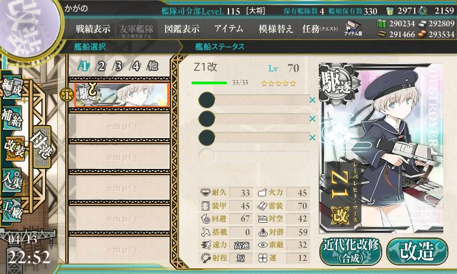This screenshot has height=274, width=457.
Task: Click the 母港 home port badge
Action: click(x=42, y=147)
